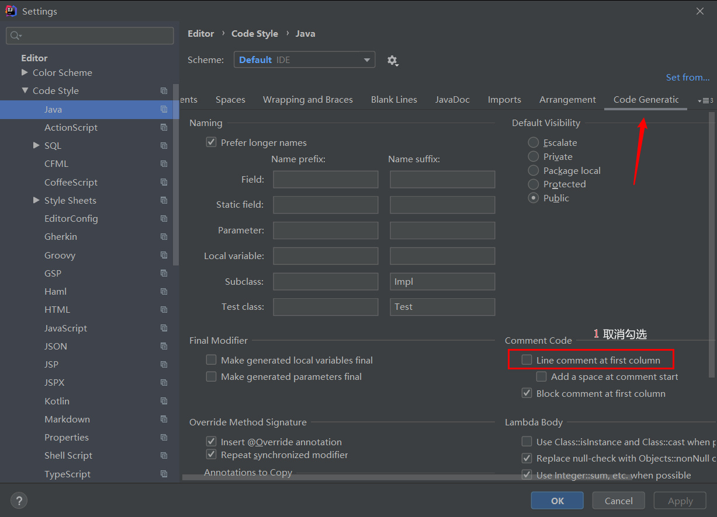Open the Wrapping and Braces tab
The height and width of the screenshot is (517, 717).
(308, 99)
